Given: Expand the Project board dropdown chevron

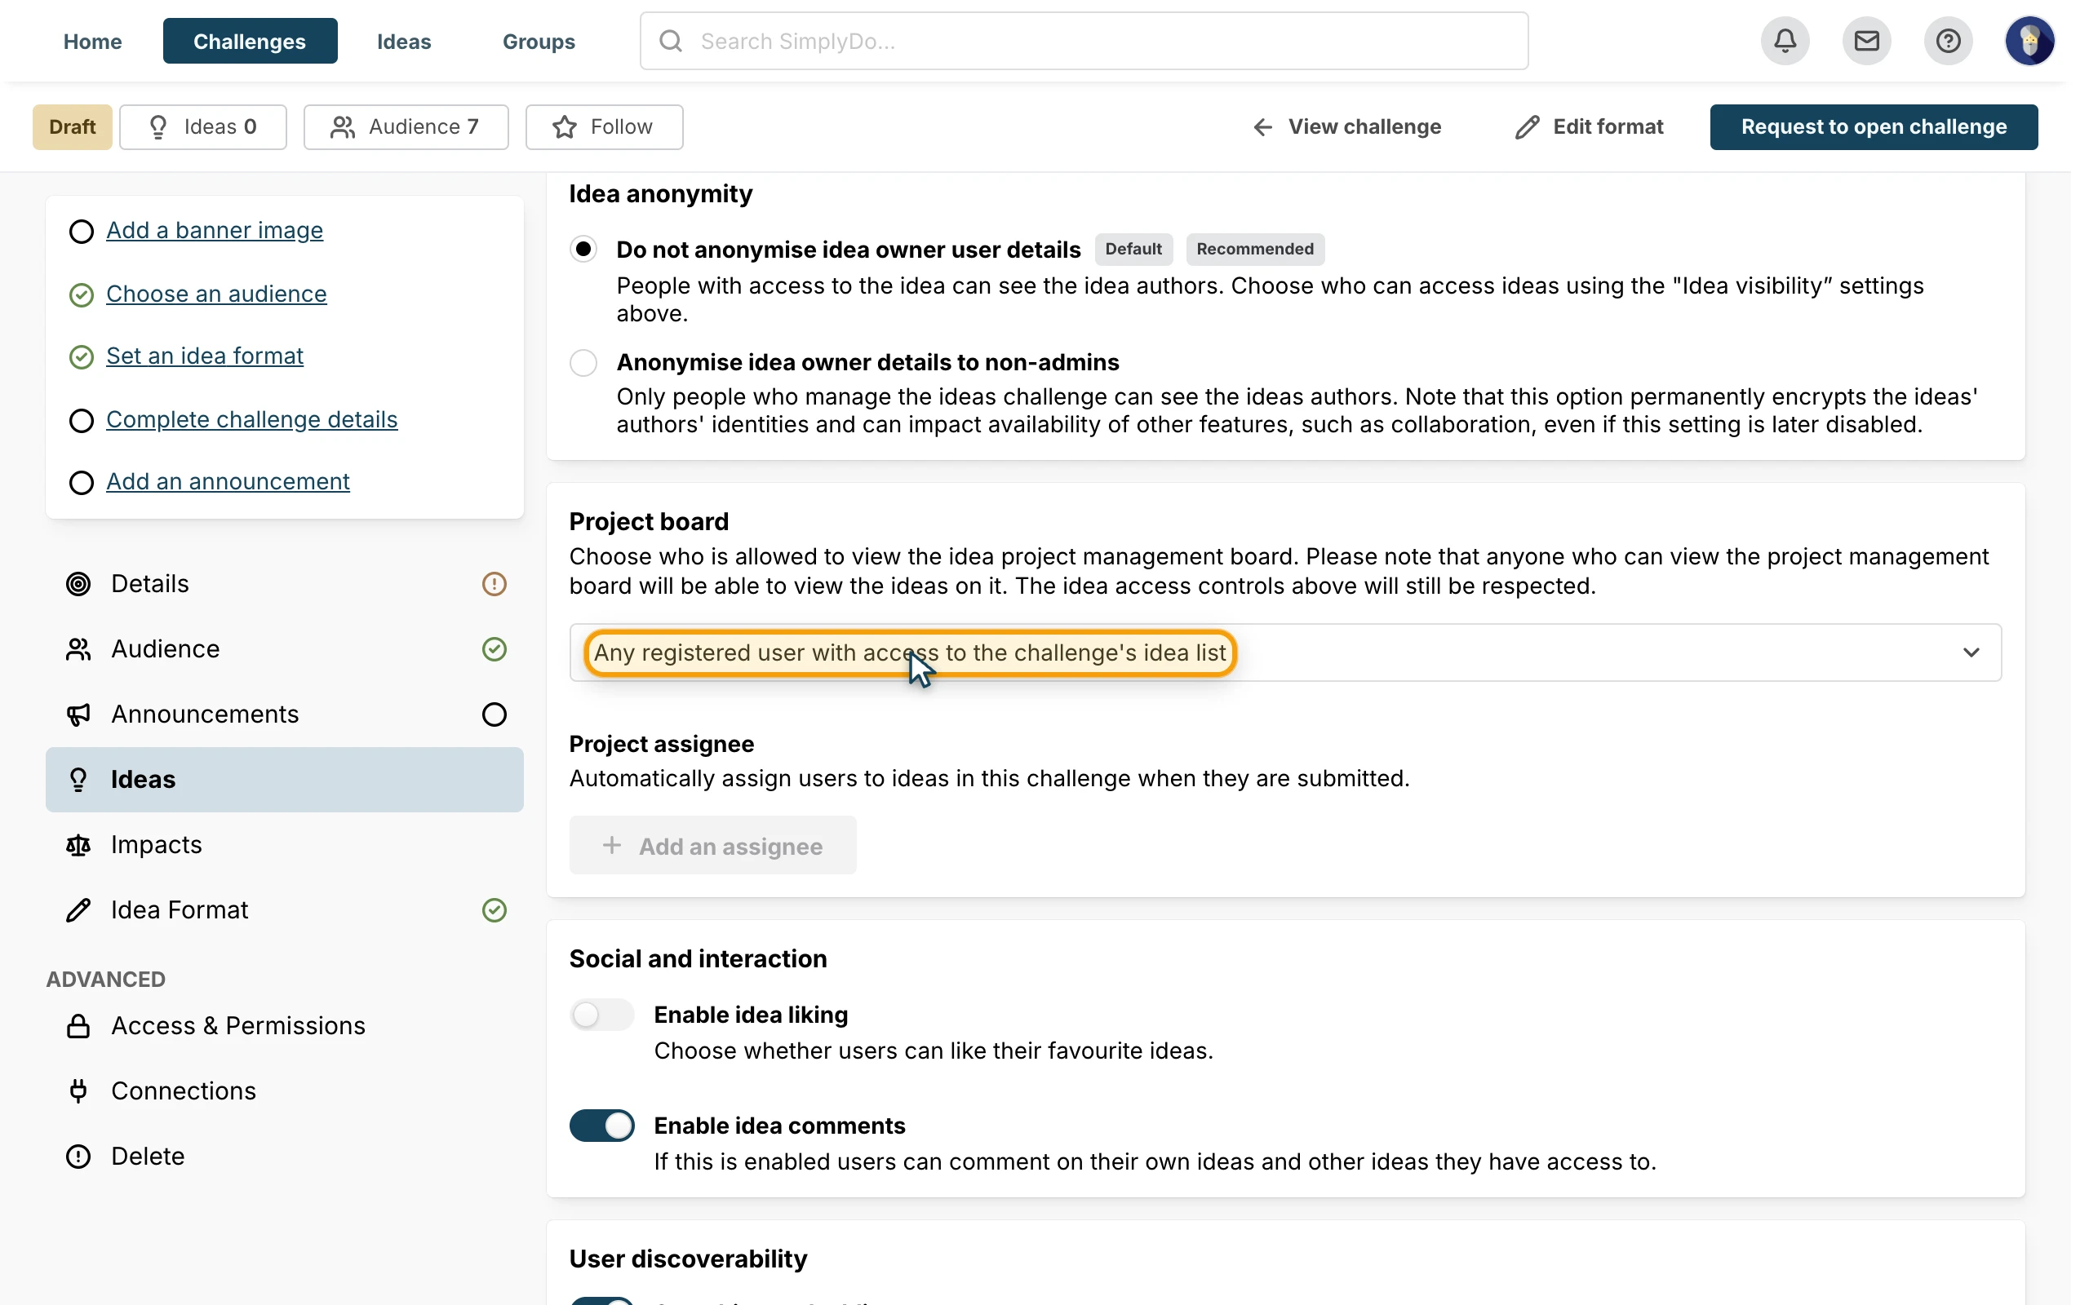Looking at the screenshot, I should [1971, 652].
